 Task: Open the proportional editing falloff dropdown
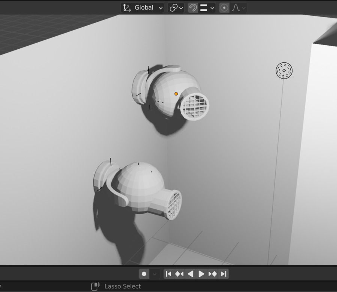[x=239, y=8]
